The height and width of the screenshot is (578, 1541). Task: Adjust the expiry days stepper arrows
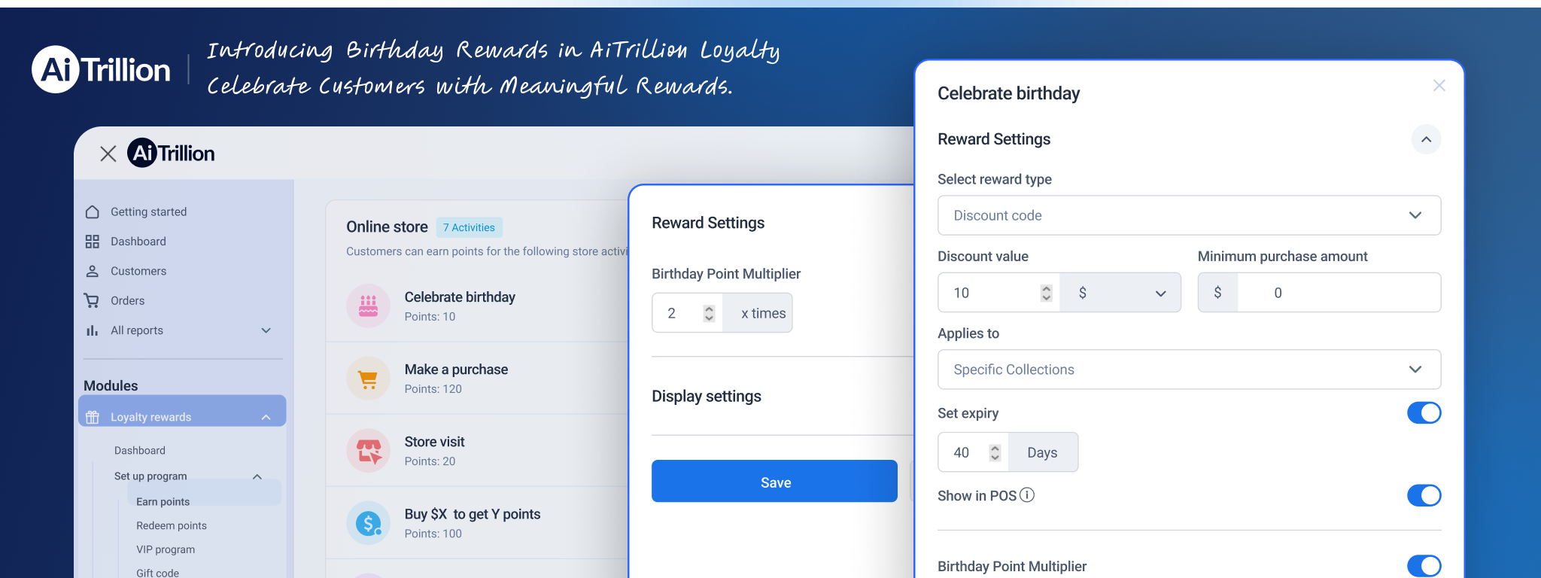(x=995, y=452)
